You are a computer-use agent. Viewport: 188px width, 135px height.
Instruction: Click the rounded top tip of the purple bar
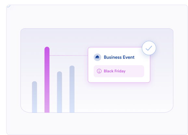[47, 48]
